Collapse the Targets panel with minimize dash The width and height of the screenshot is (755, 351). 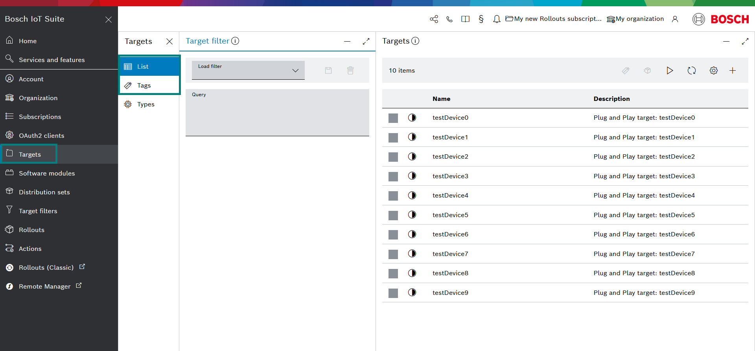(x=726, y=41)
